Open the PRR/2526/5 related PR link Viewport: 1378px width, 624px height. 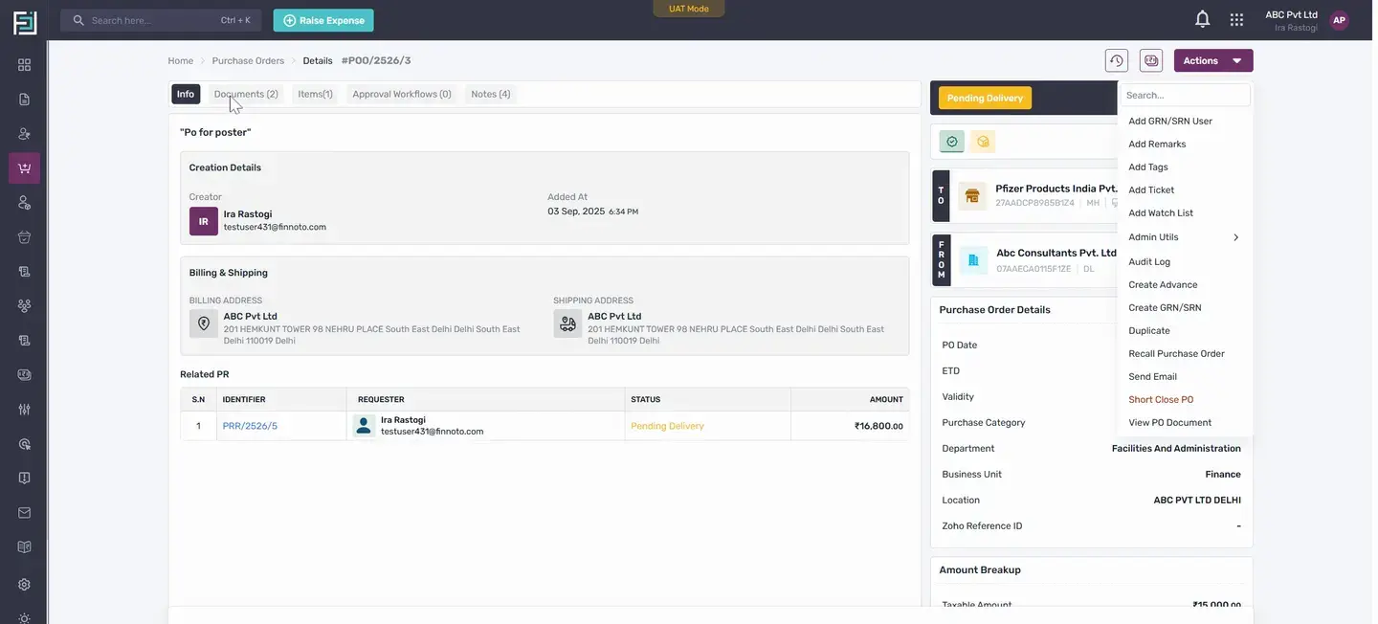coord(250,426)
